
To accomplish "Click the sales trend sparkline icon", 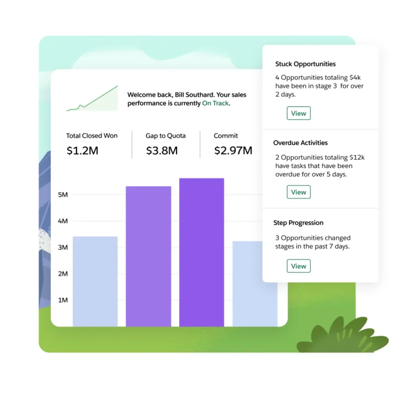I will 92,98.
